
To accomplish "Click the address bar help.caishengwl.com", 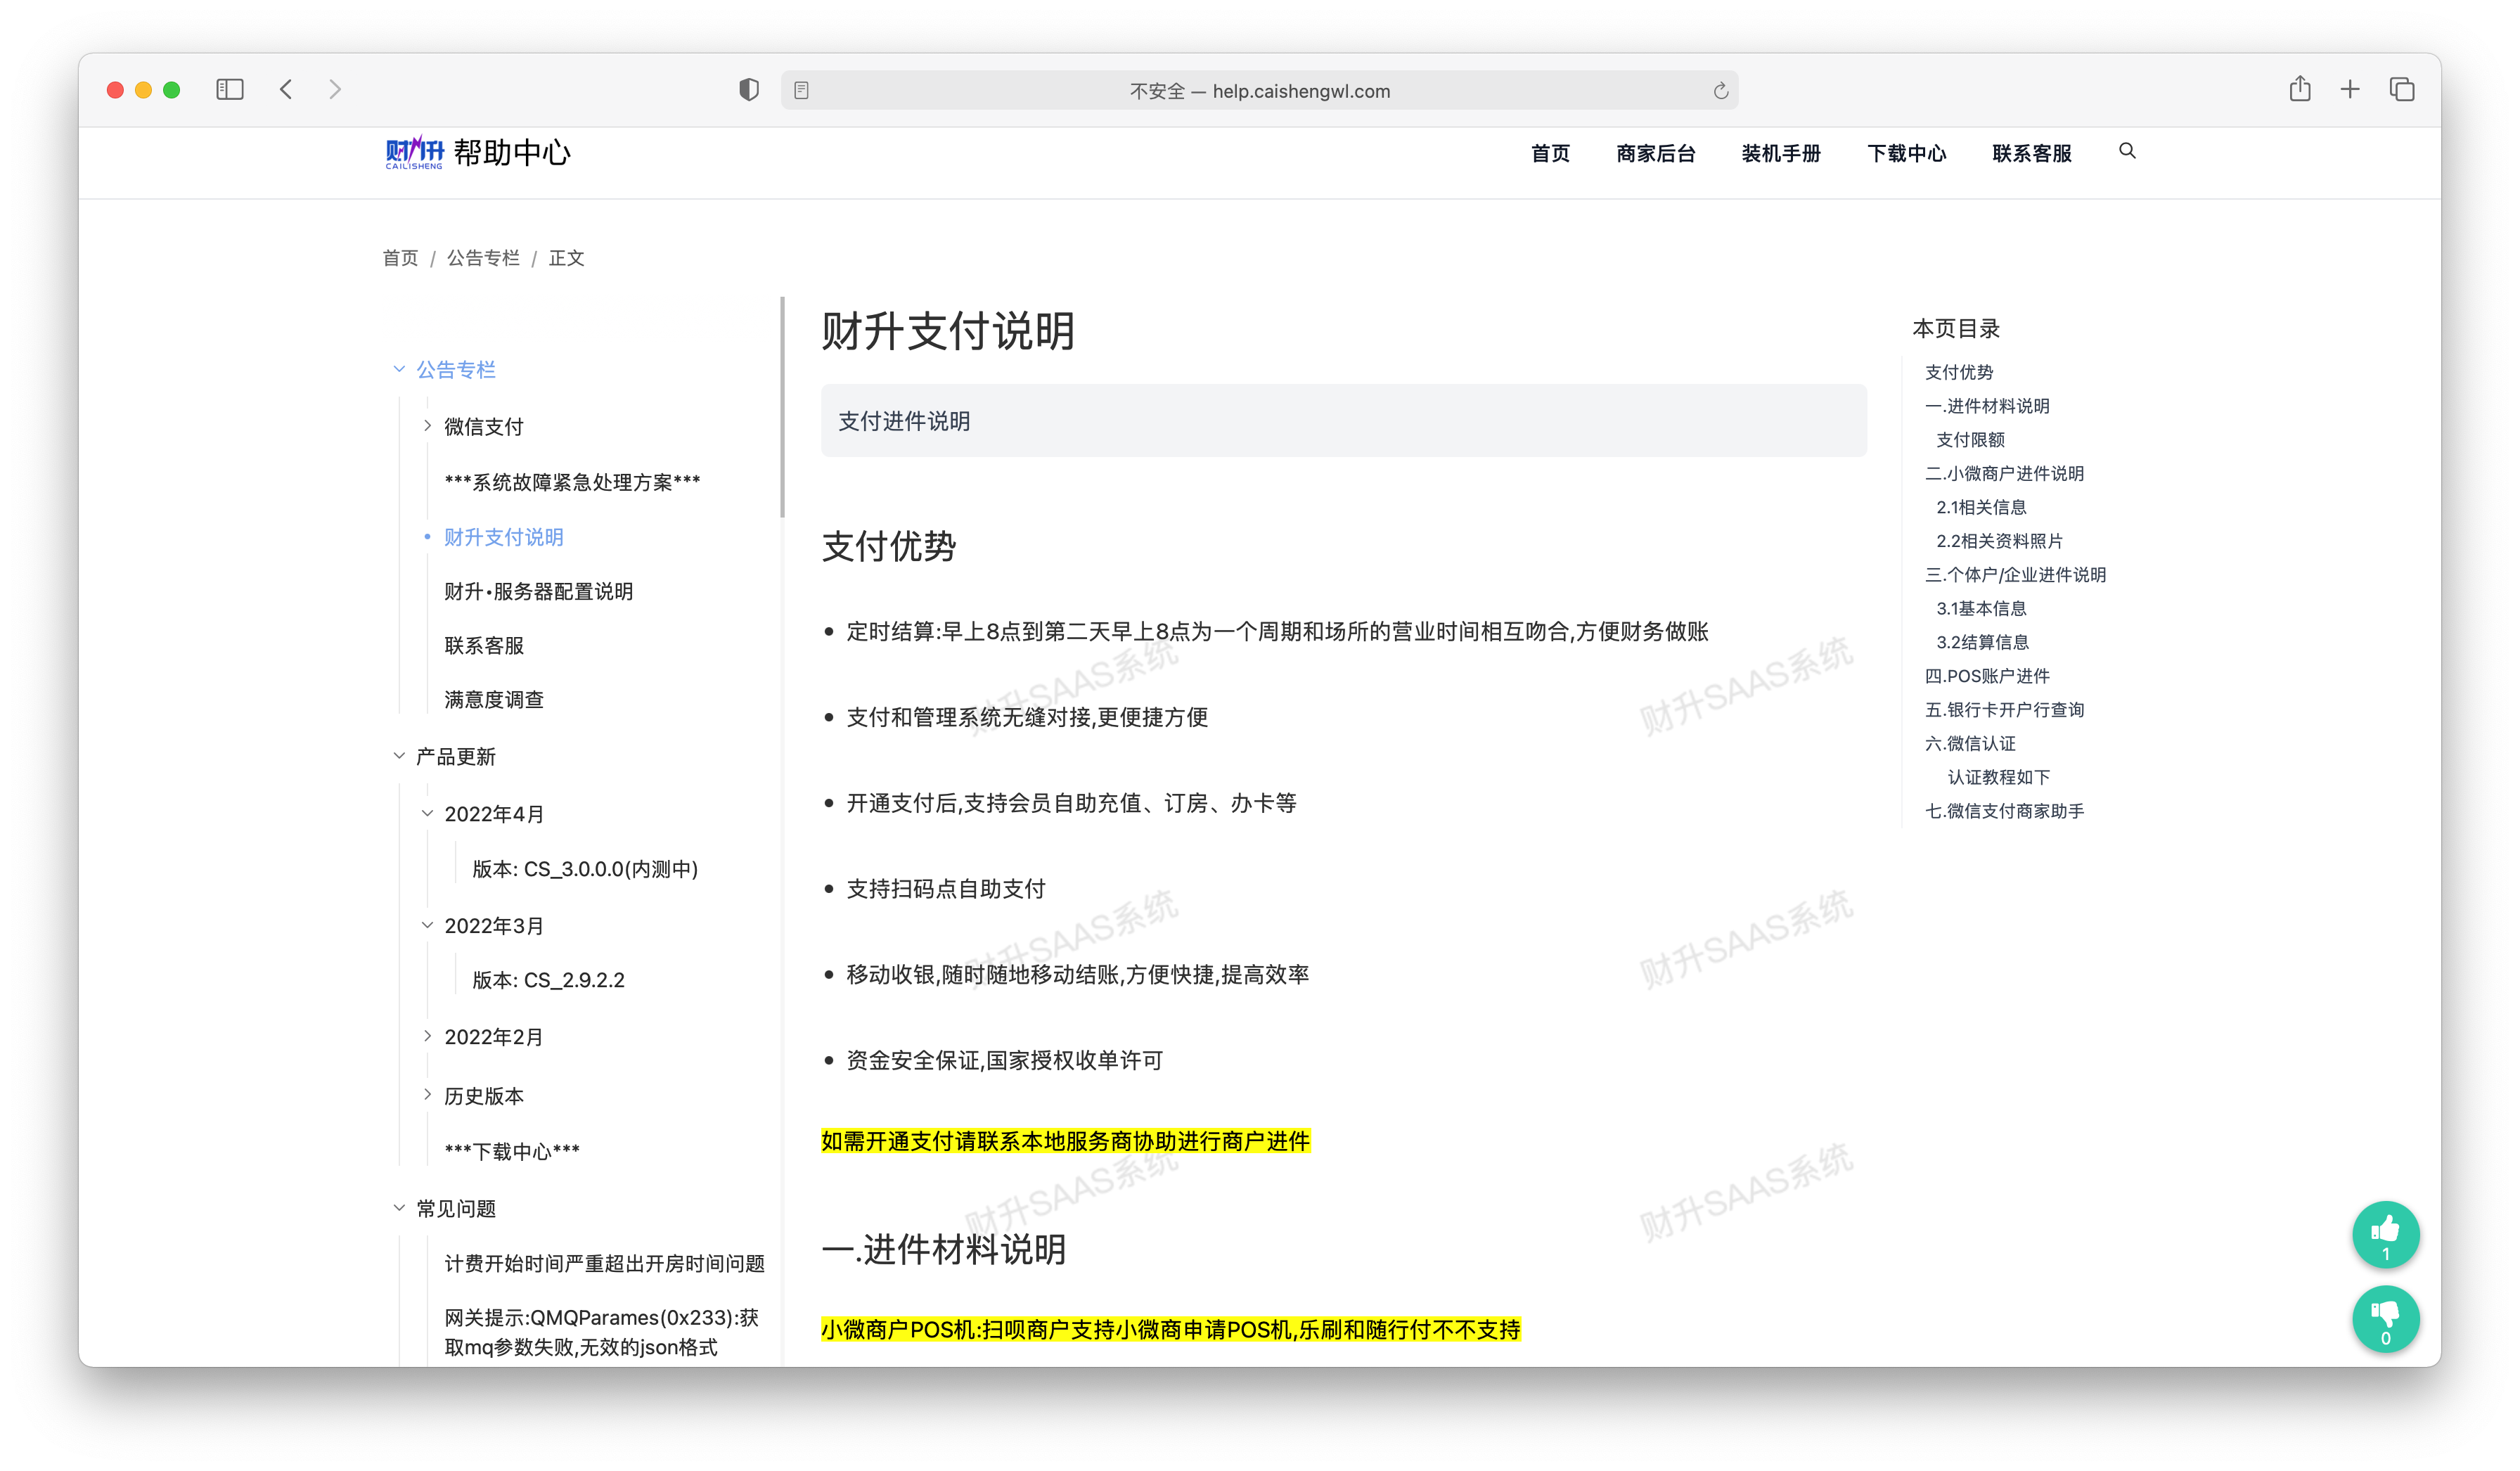I will coord(1259,91).
